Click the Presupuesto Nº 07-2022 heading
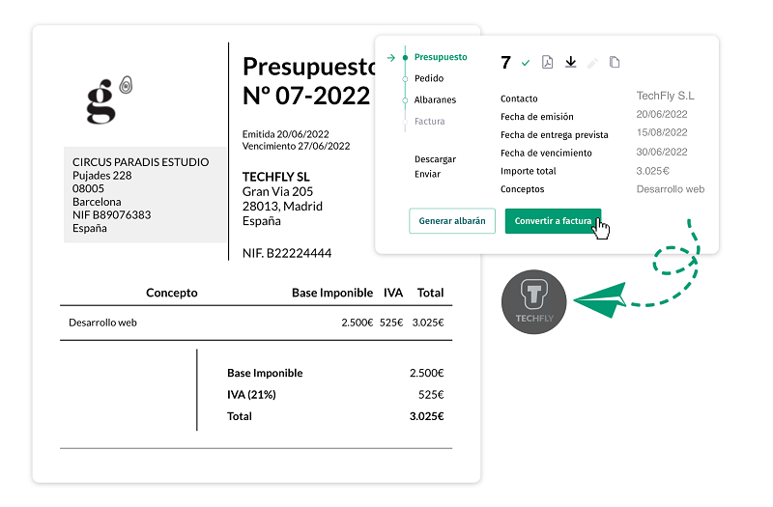The height and width of the screenshot is (507, 773). [x=308, y=81]
